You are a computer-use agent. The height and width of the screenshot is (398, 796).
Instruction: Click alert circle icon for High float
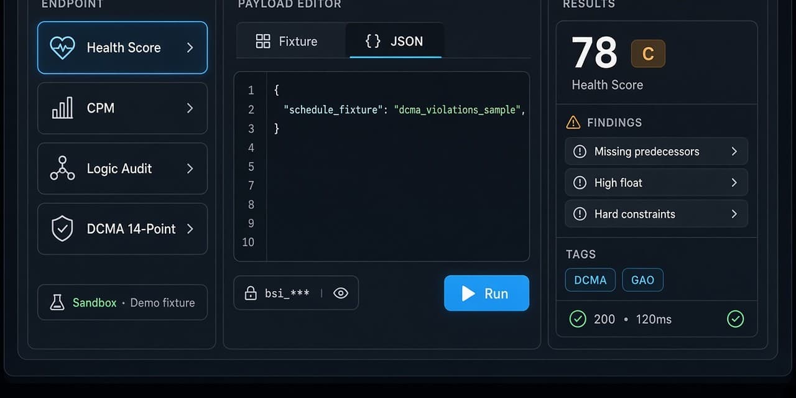coord(580,183)
